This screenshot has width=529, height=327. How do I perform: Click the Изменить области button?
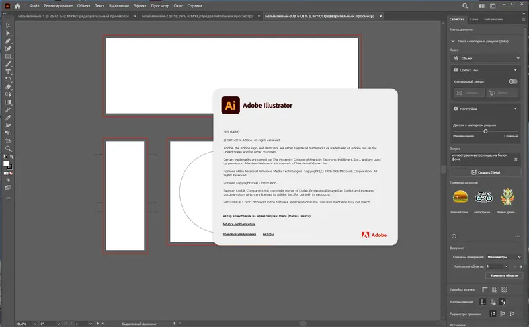504,275
